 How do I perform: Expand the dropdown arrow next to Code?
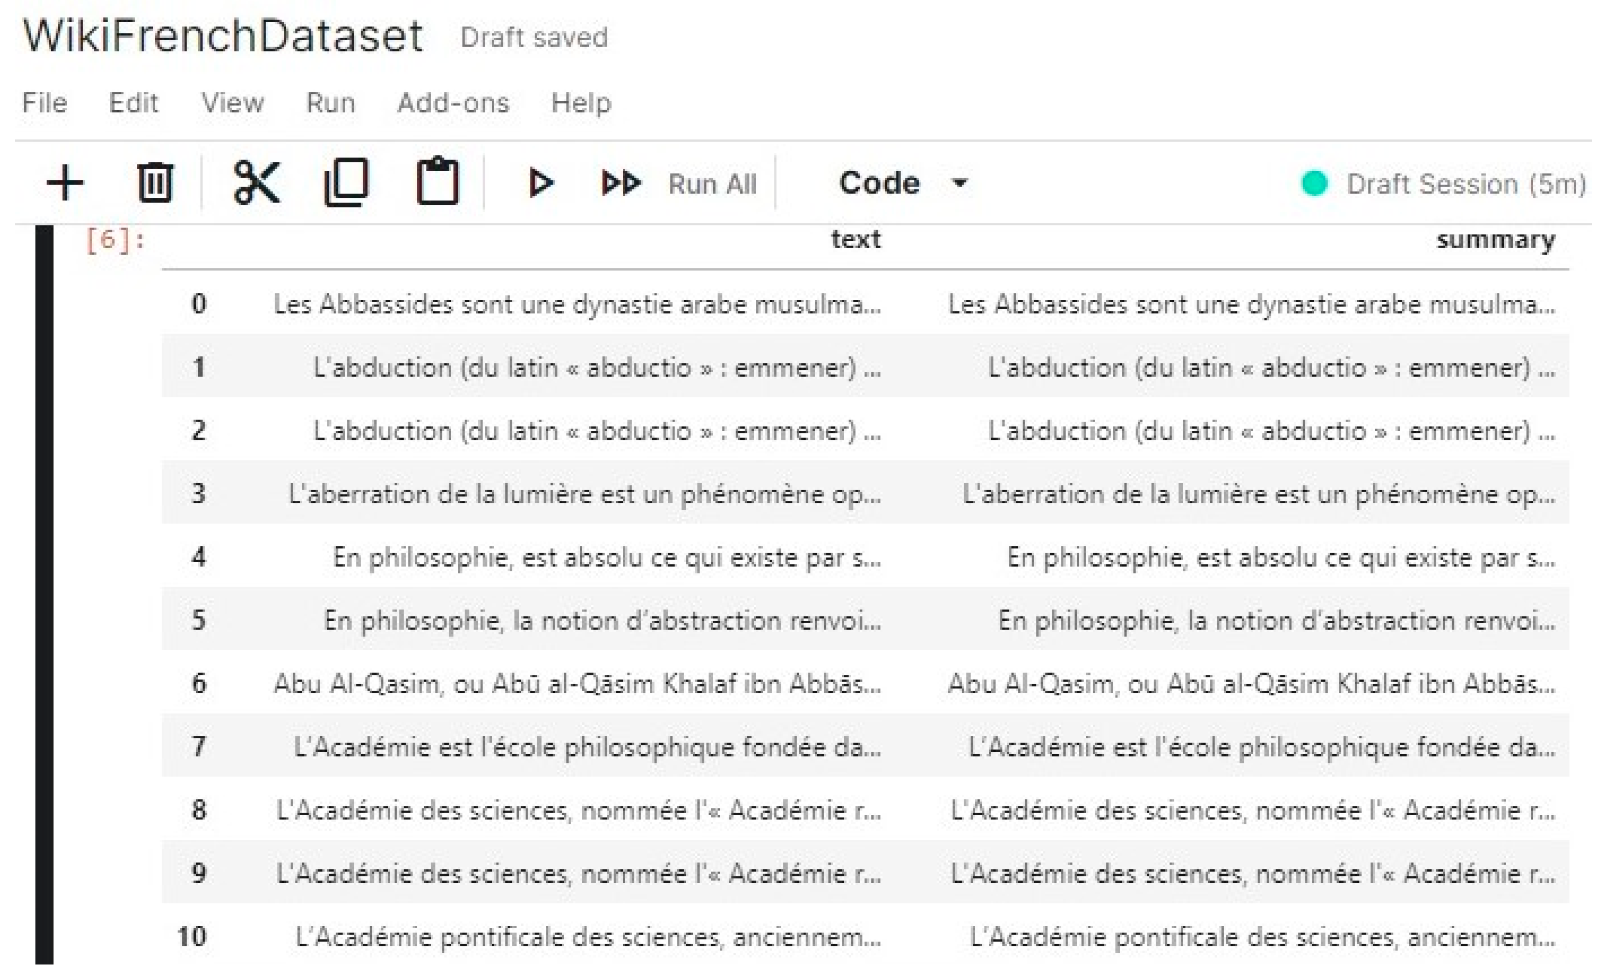coord(960,184)
